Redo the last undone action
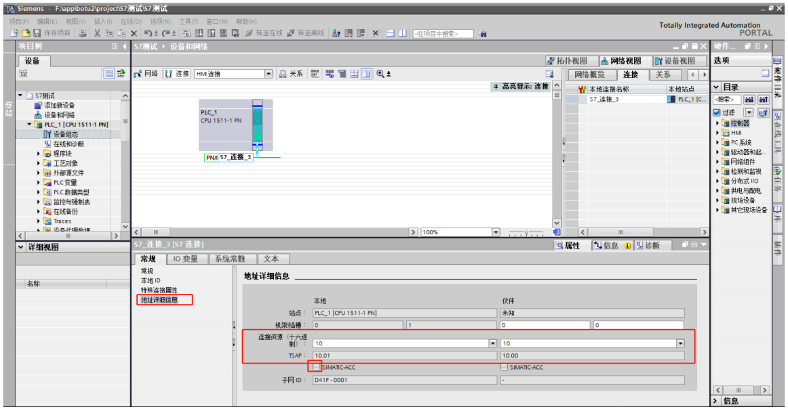The image size is (788, 411). [164, 33]
